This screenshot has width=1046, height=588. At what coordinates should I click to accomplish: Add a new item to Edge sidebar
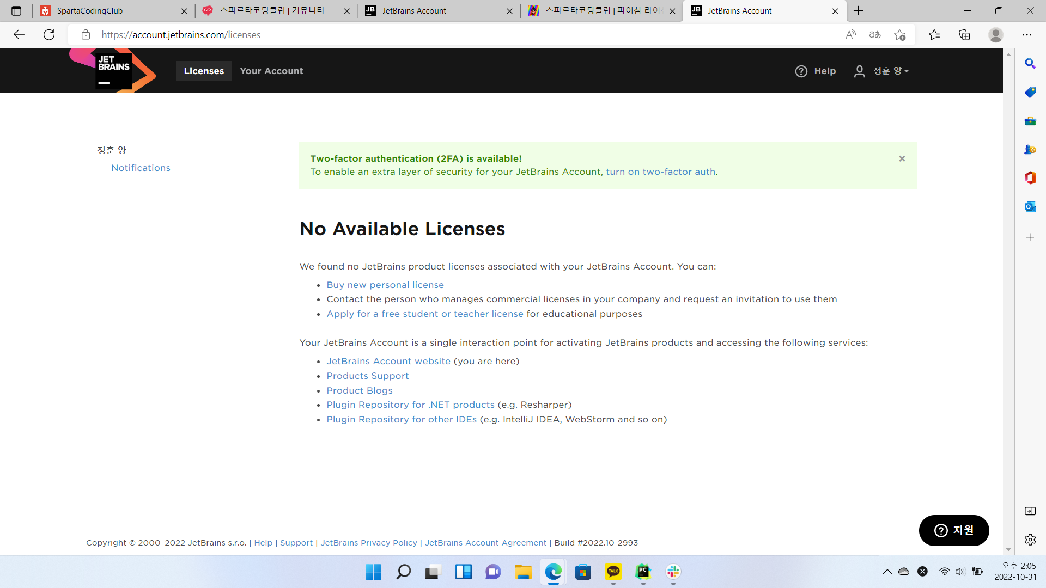click(x=1030, y=237)
